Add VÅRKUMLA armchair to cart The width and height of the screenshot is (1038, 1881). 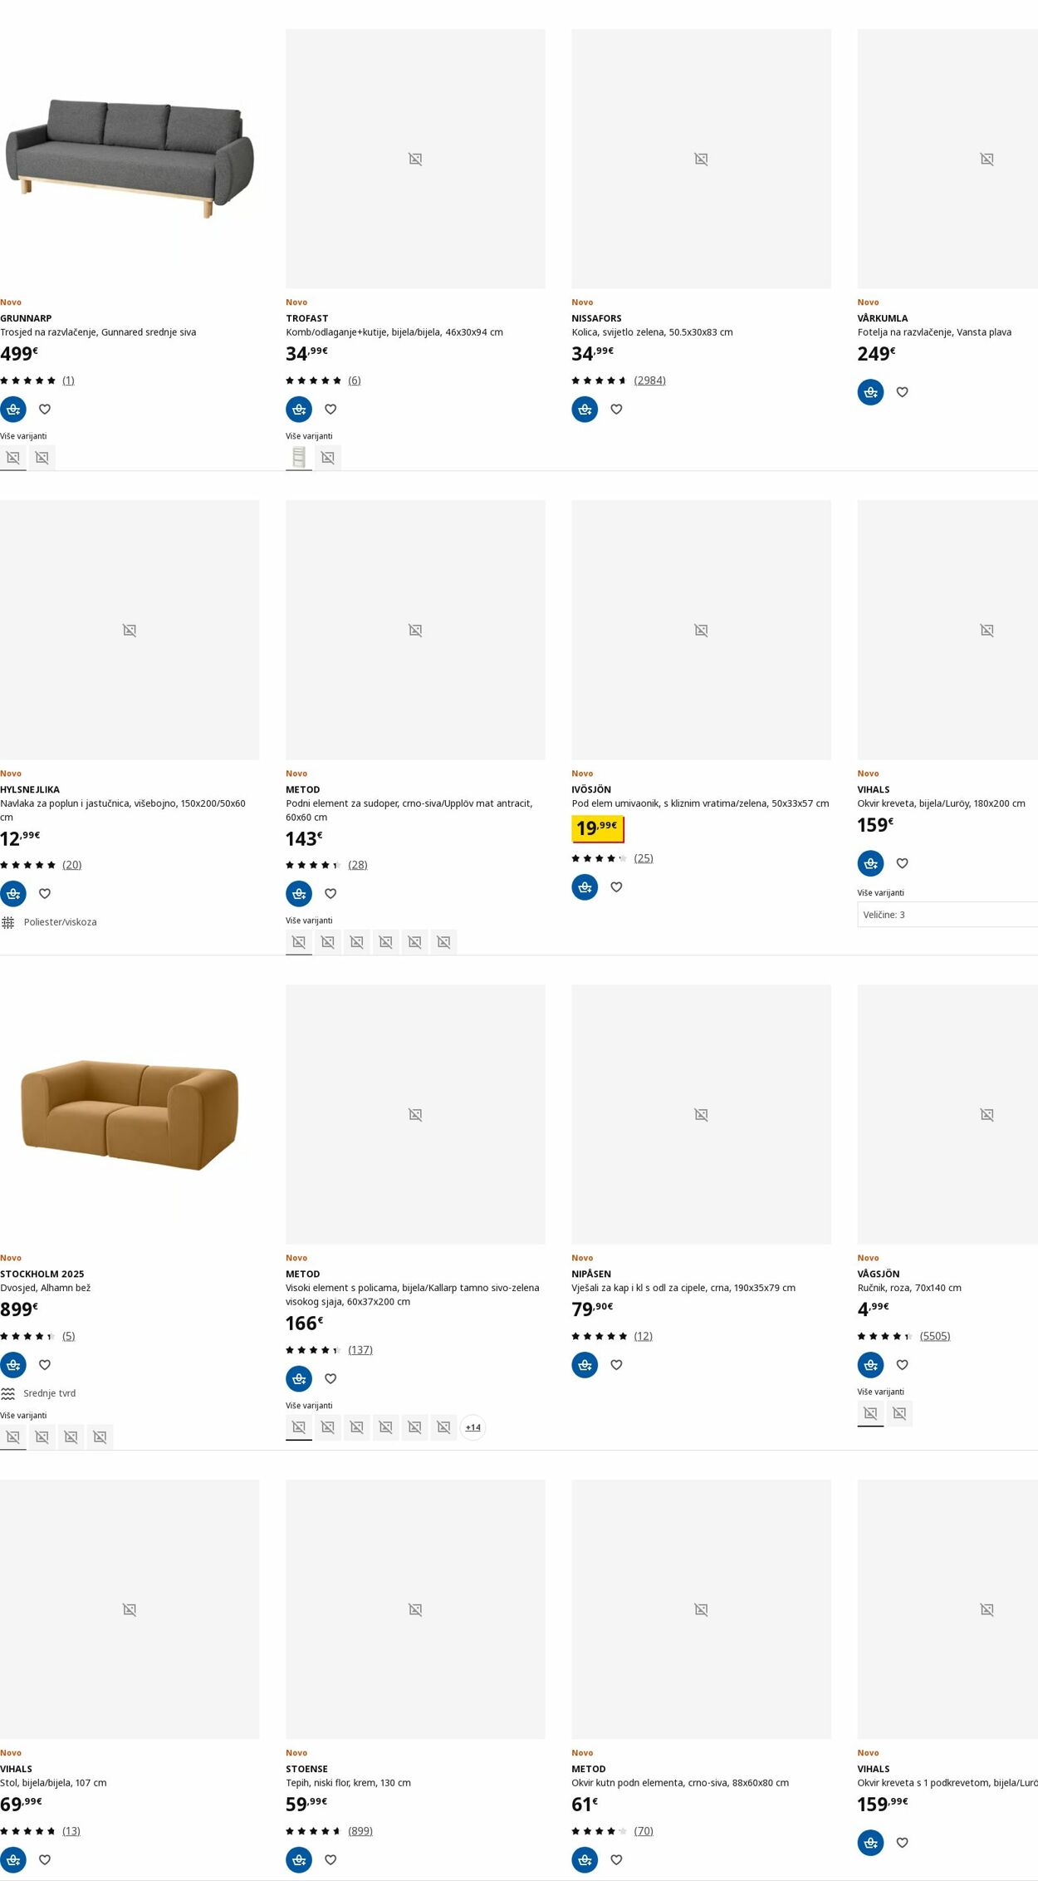click(870, 392)
